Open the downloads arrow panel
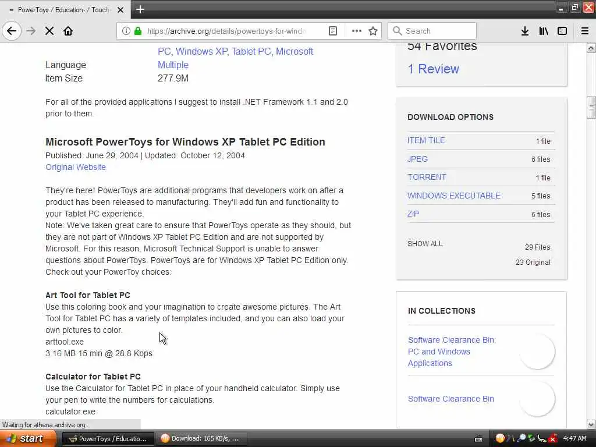 (x=525, y=31)
